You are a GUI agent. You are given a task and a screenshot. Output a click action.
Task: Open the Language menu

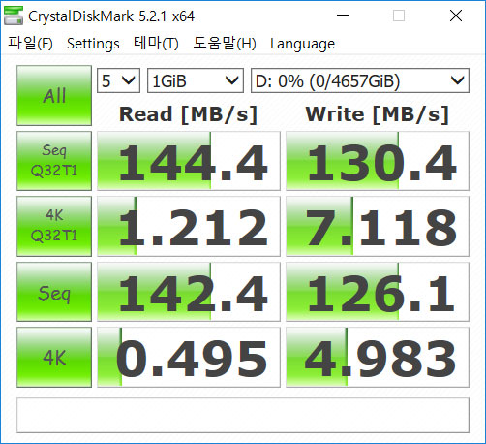302,43
